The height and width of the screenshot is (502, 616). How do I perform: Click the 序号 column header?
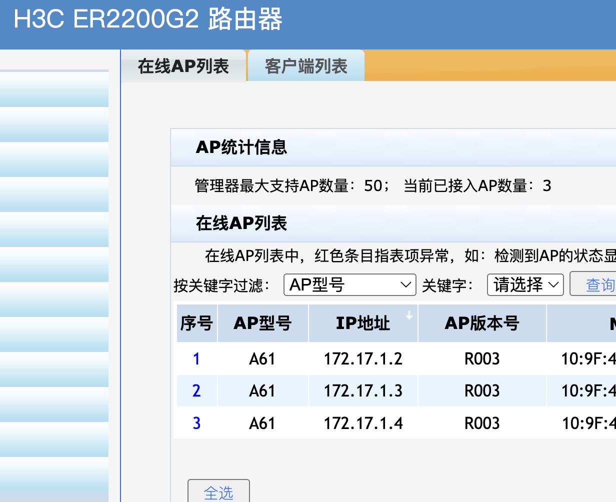tap(196, 323)
